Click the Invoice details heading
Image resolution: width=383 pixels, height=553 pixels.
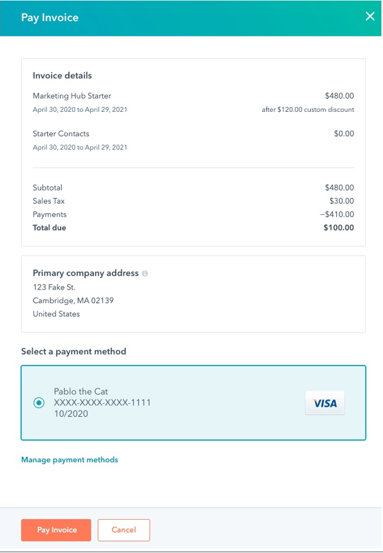coord(63,75)
